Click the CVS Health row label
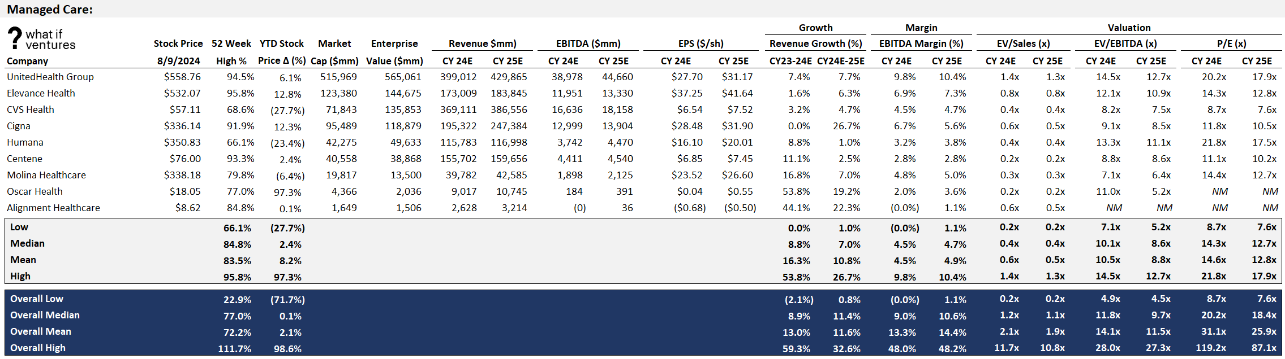Screen dimensions: 1285x359 (31, 110)
